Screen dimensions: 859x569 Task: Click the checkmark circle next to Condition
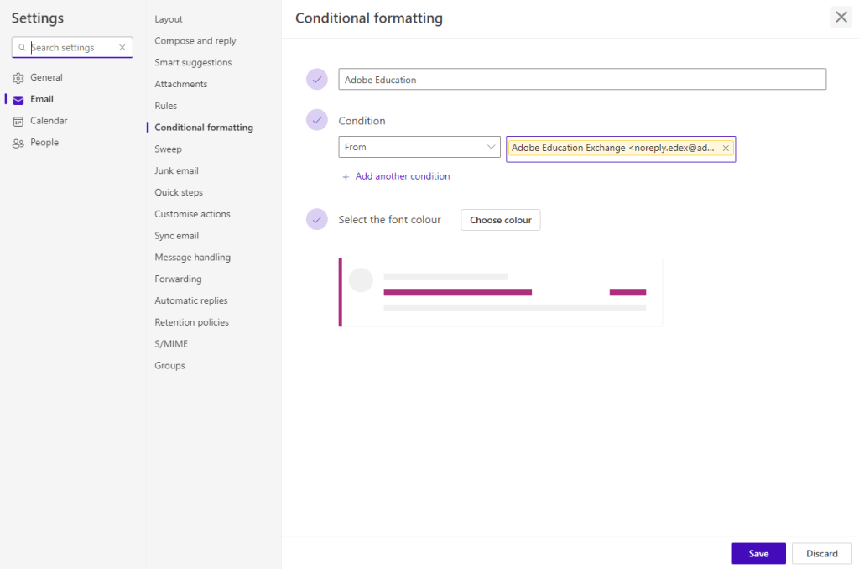pos(317,119)
